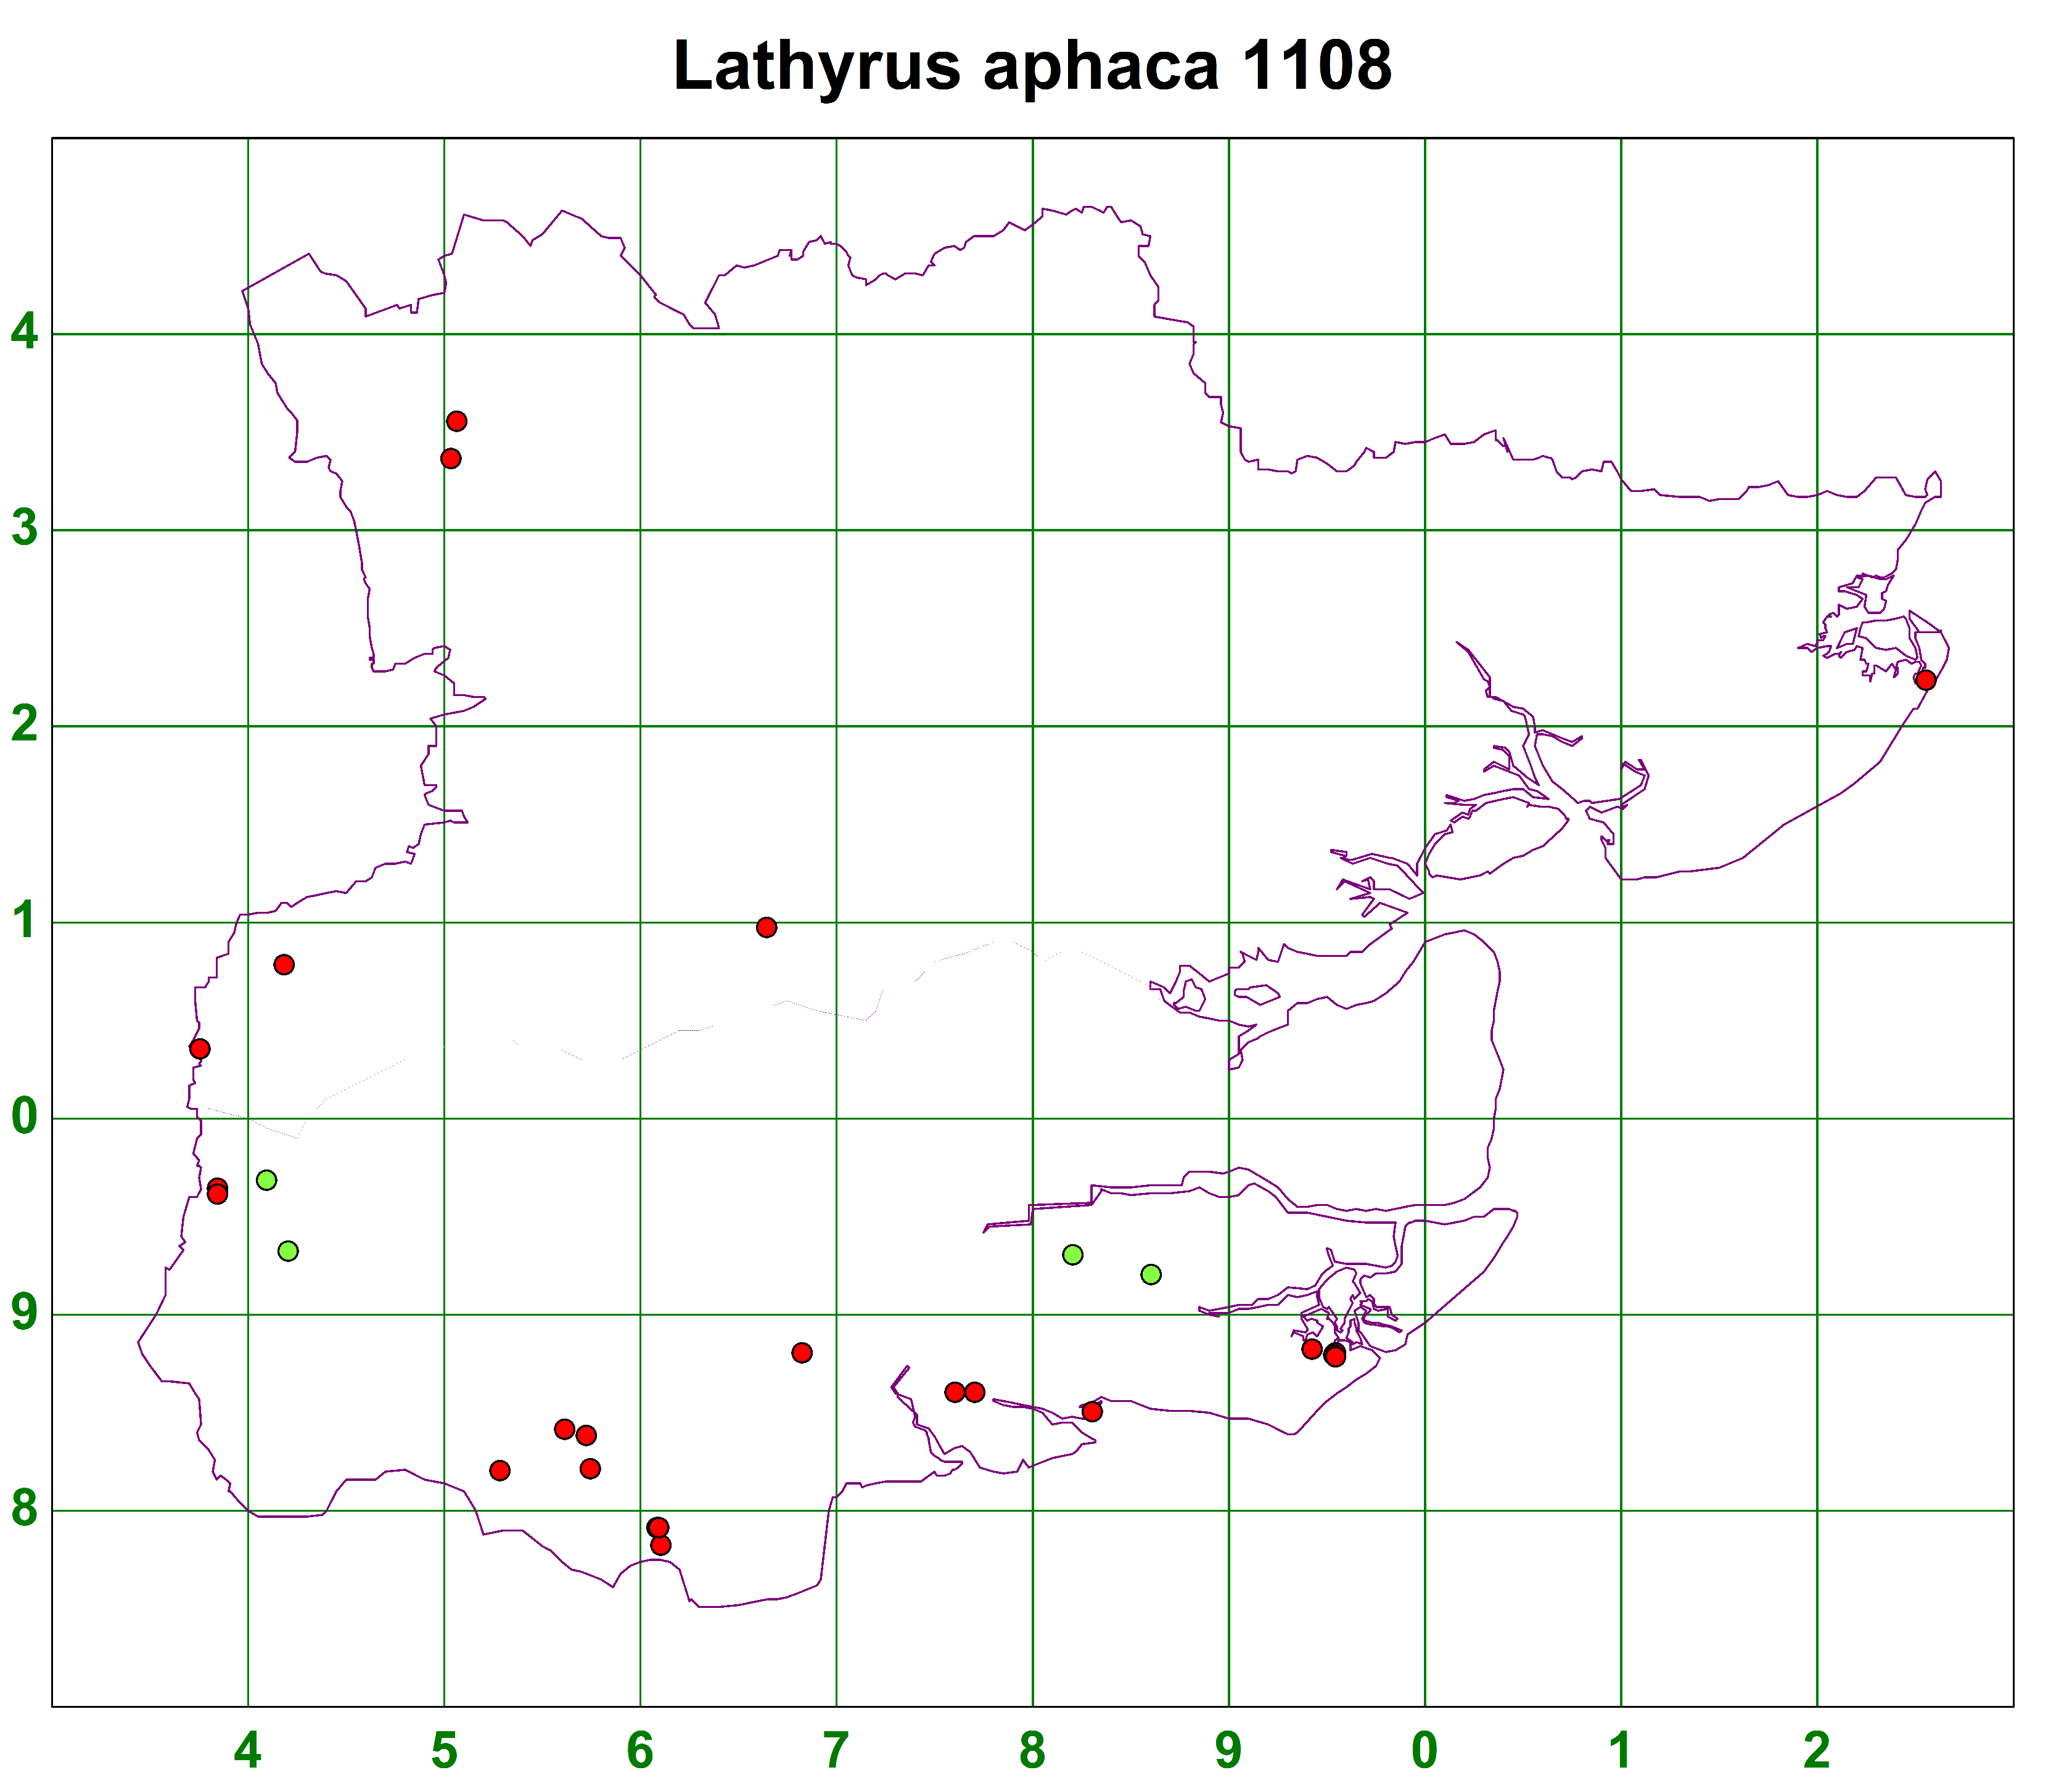The height and width of the screenshot is (1791, 2072).
Task: Click the westernmost green dot
Action: click(x=266, y=1180)
